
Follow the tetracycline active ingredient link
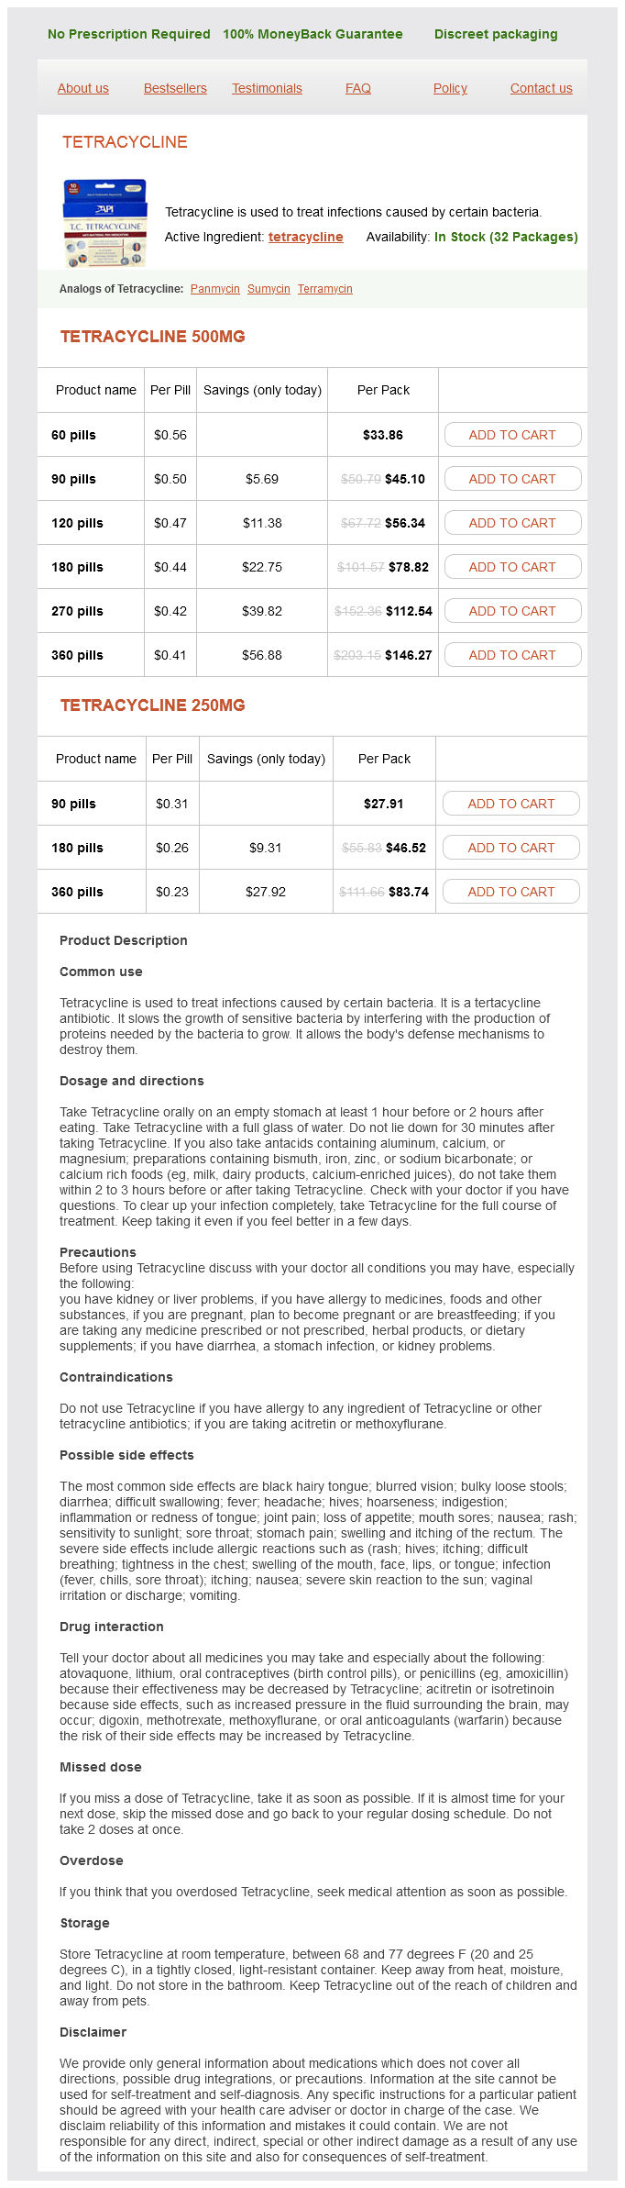[x=305, y=237]
